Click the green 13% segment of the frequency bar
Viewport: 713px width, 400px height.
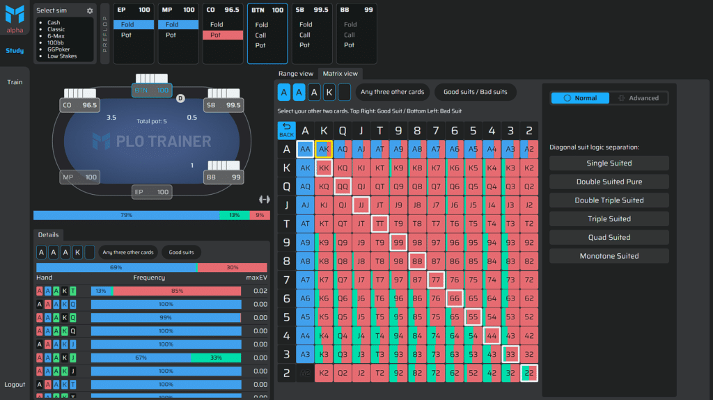point(234,216)
